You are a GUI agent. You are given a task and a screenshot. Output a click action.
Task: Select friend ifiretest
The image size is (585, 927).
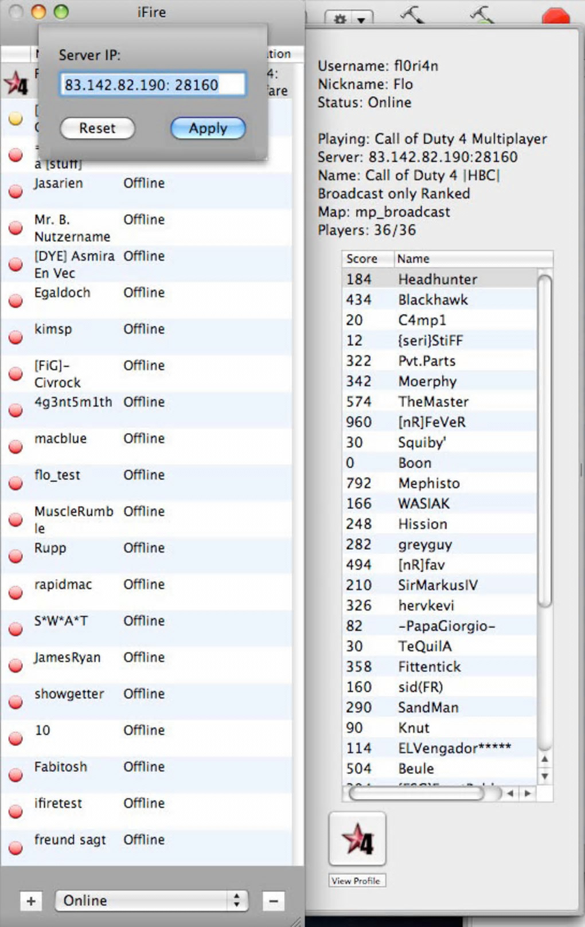point(146,811)
